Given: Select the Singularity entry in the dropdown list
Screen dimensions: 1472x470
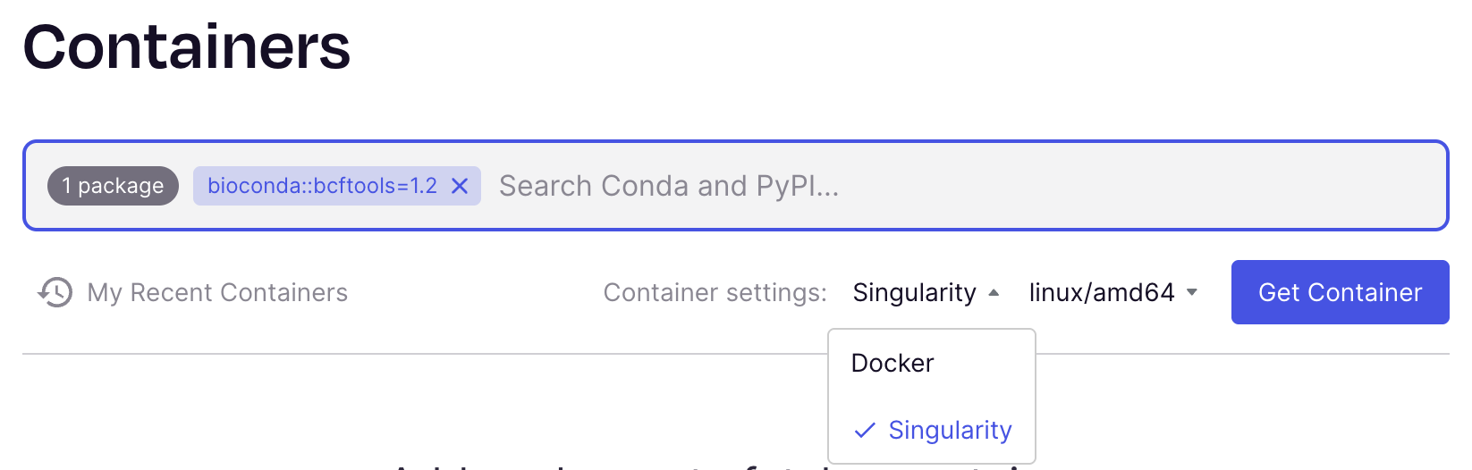Looking at the screenshot, I should tap(932, 430).
